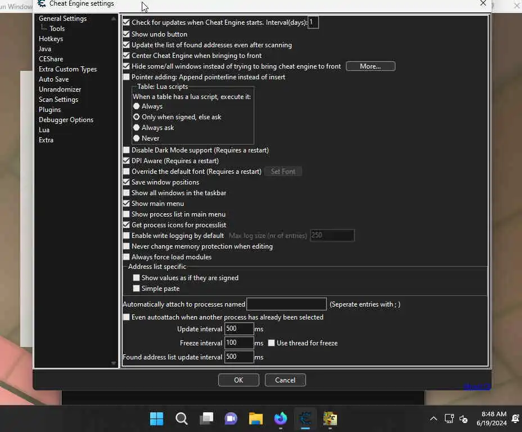522x432 pixels.
Task: Toggle Hide some/all windows option
Action: (126, 66)
